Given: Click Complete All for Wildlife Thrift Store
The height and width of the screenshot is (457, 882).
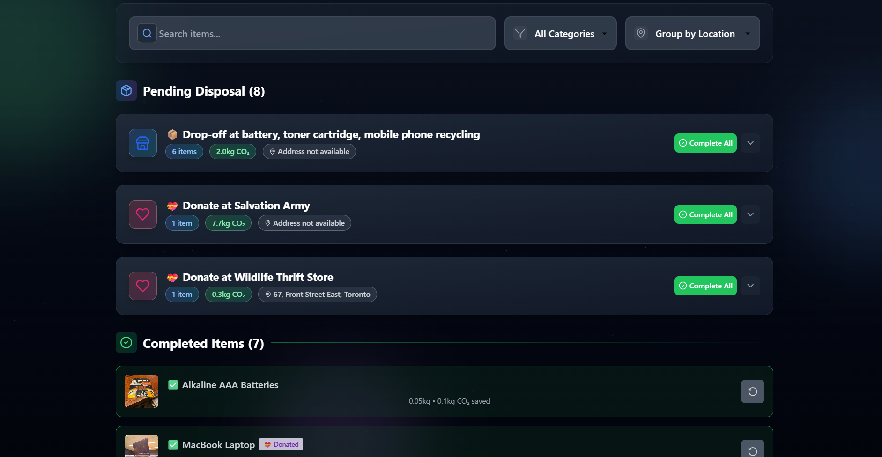Looking at the screenshot, I should click(705, 286).
